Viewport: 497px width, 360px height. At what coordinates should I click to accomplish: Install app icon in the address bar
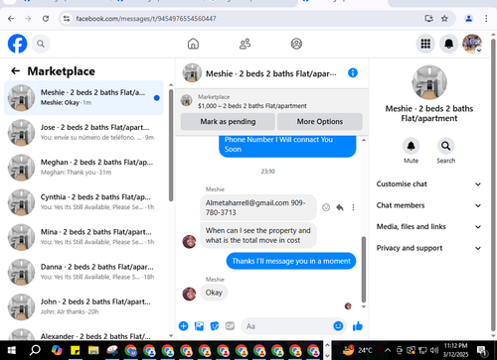428,19
